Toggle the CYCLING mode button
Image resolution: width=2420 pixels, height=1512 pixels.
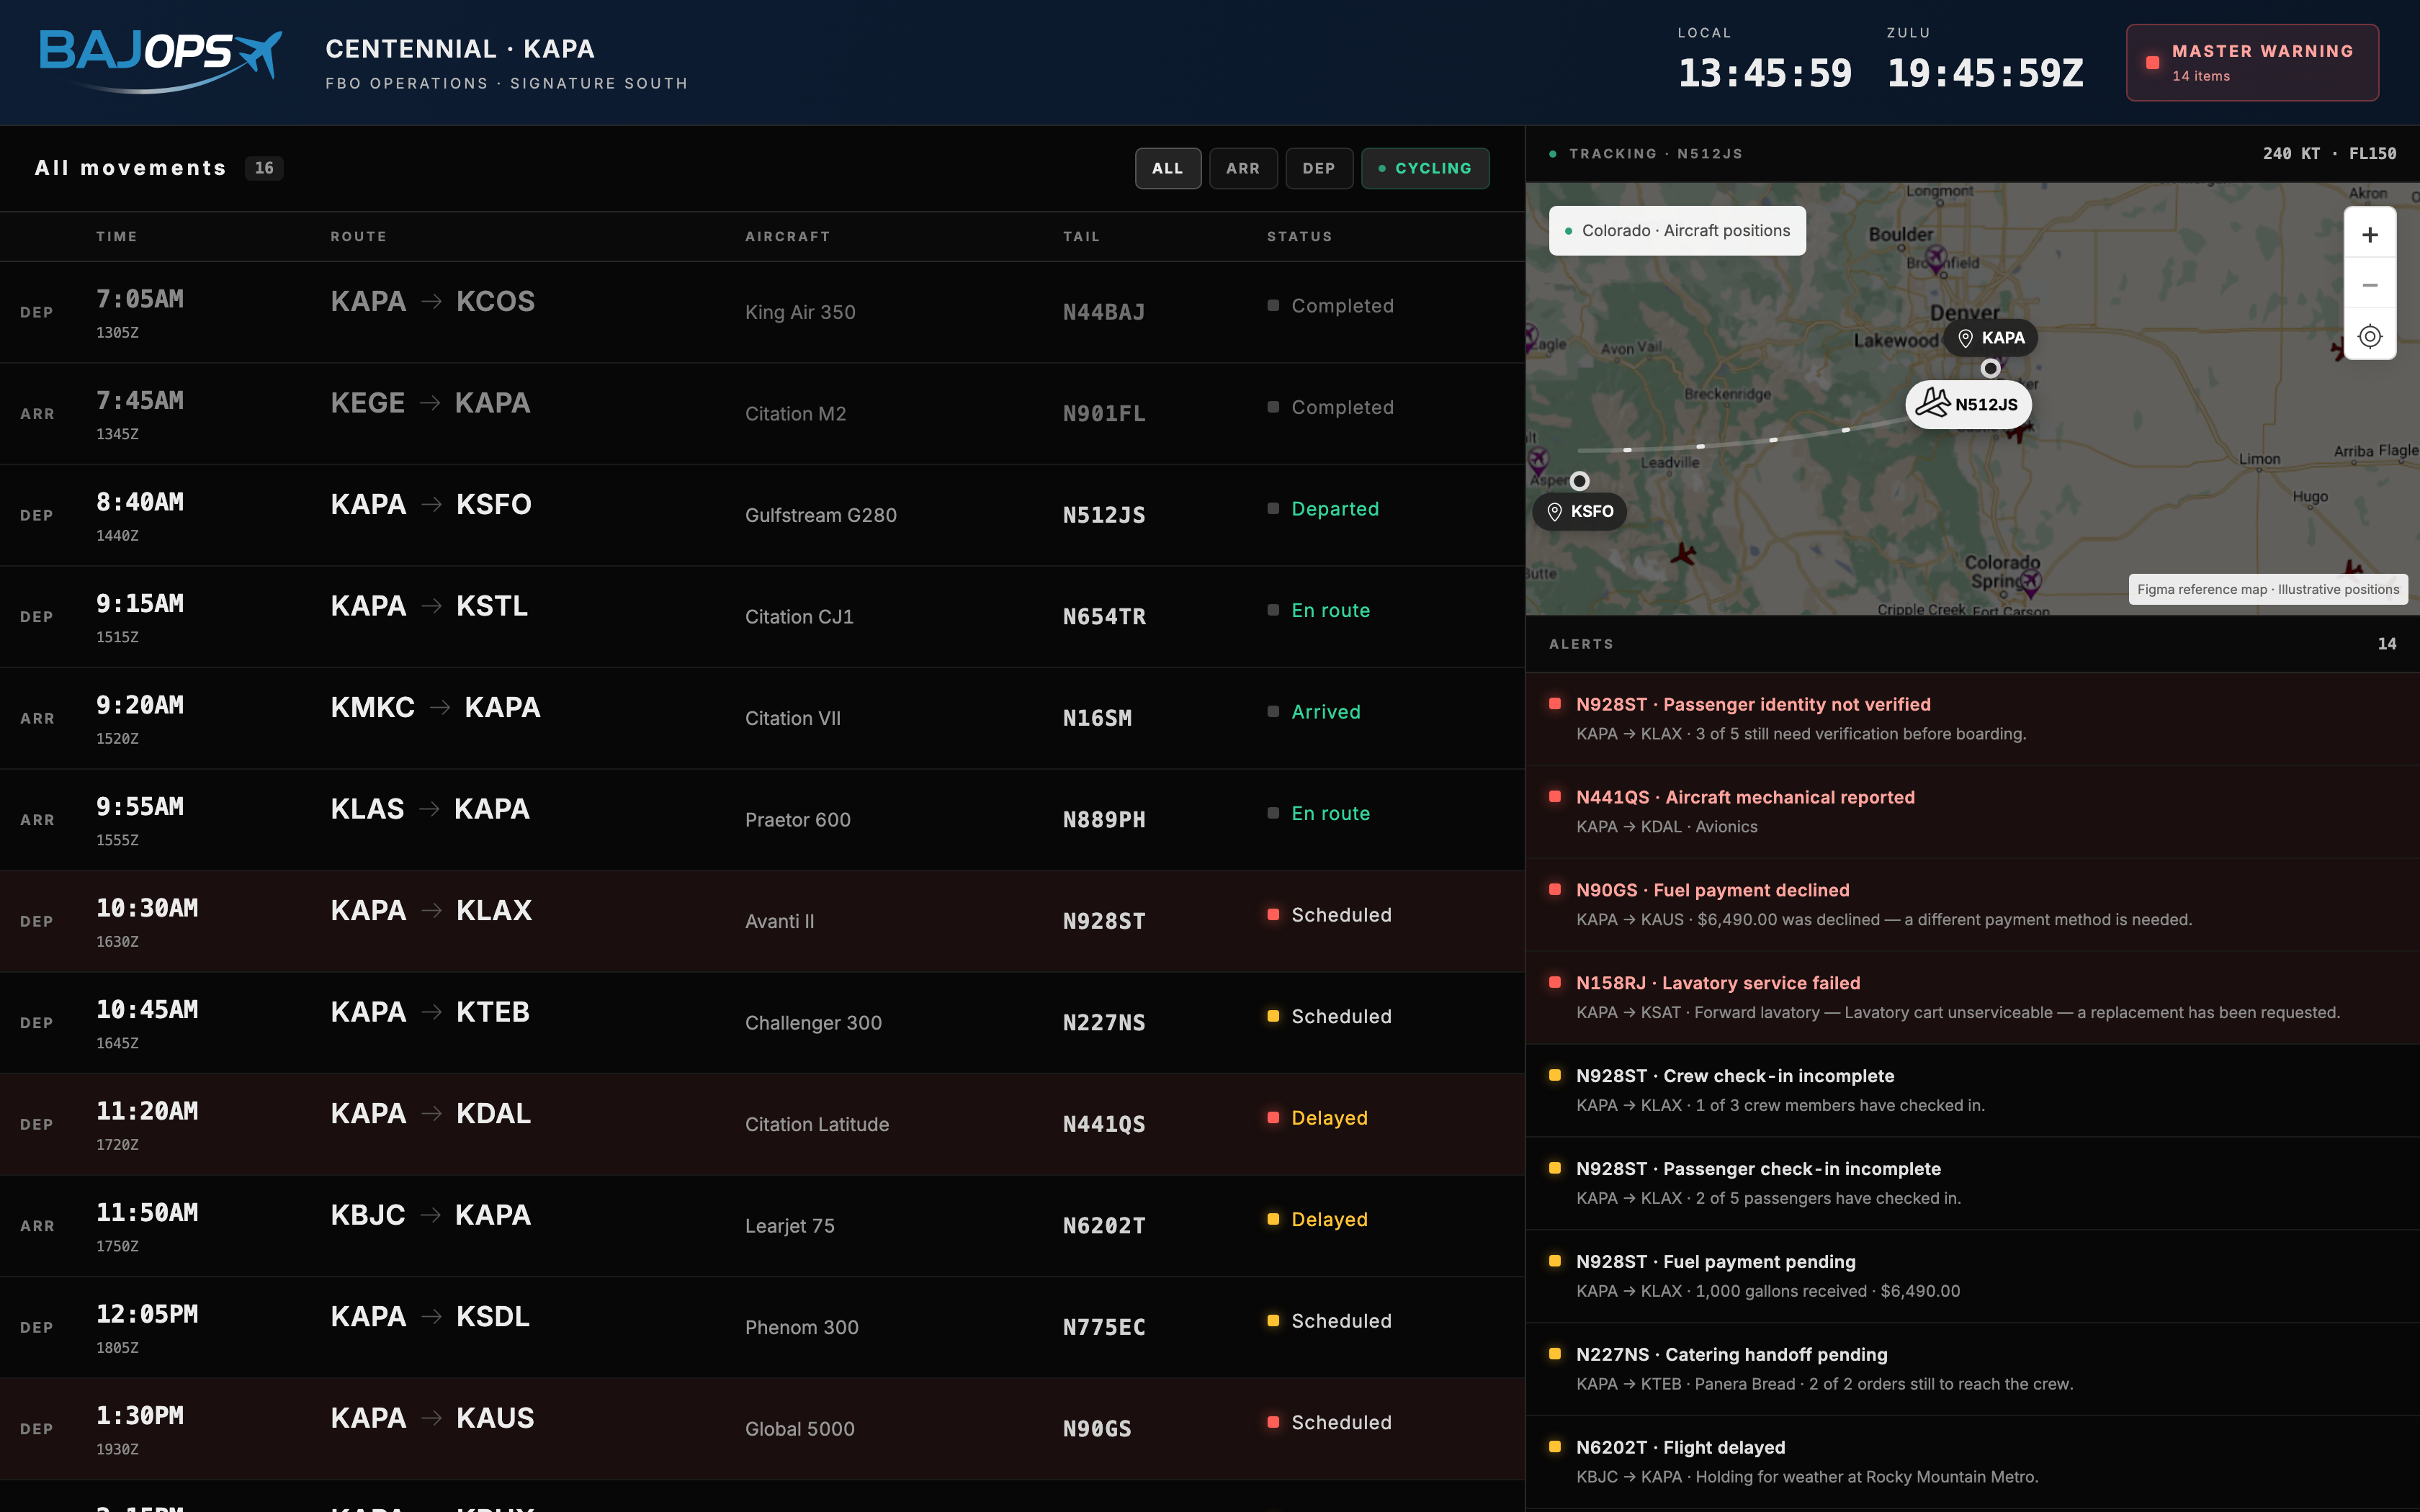1425,168
